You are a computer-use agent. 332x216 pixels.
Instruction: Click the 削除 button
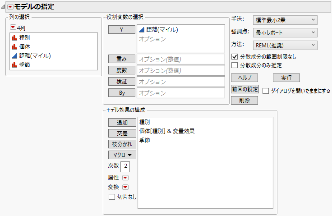point(244,101)
